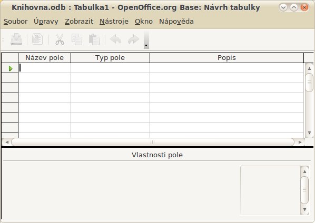
Task: Click the Copy icon in toolbar
Action: (x=77, y=39)
